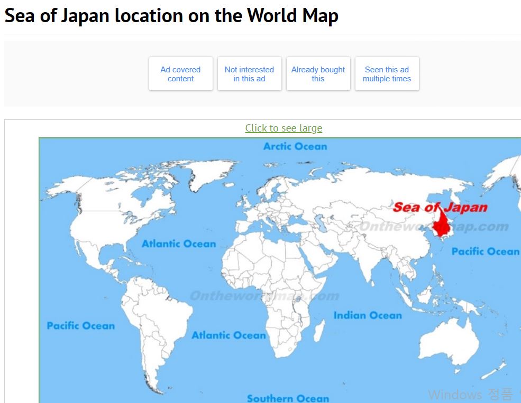Choose "Already bought this" feedback button
The width and height of the screenshot is (521, 403).
[x=318, y=74]
